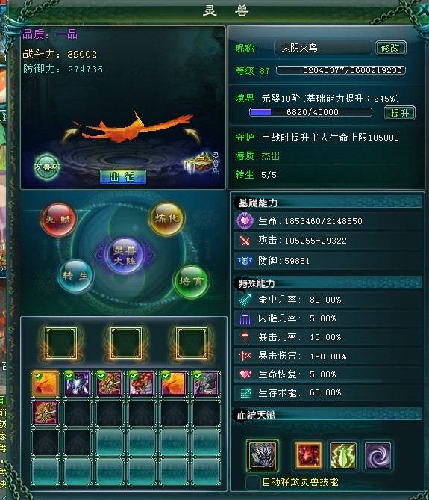Select the red blood-drop talent skill icon

coord(308,455)
